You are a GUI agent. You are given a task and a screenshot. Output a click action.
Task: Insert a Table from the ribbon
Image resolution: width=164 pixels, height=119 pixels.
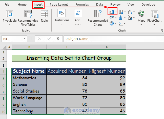44,16
